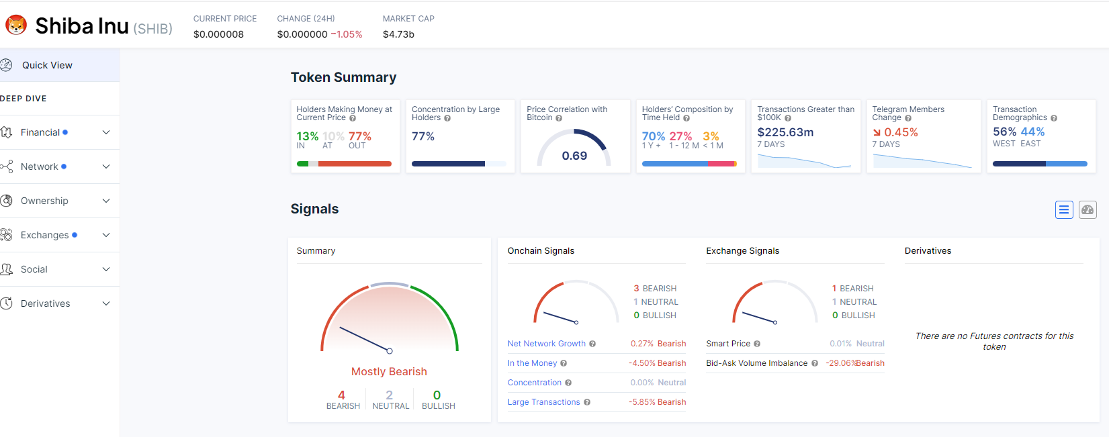The height and width of the screenshot is (437, 1109).
Task: Click help icon next to Smart Price
Action: click(757, 344)
